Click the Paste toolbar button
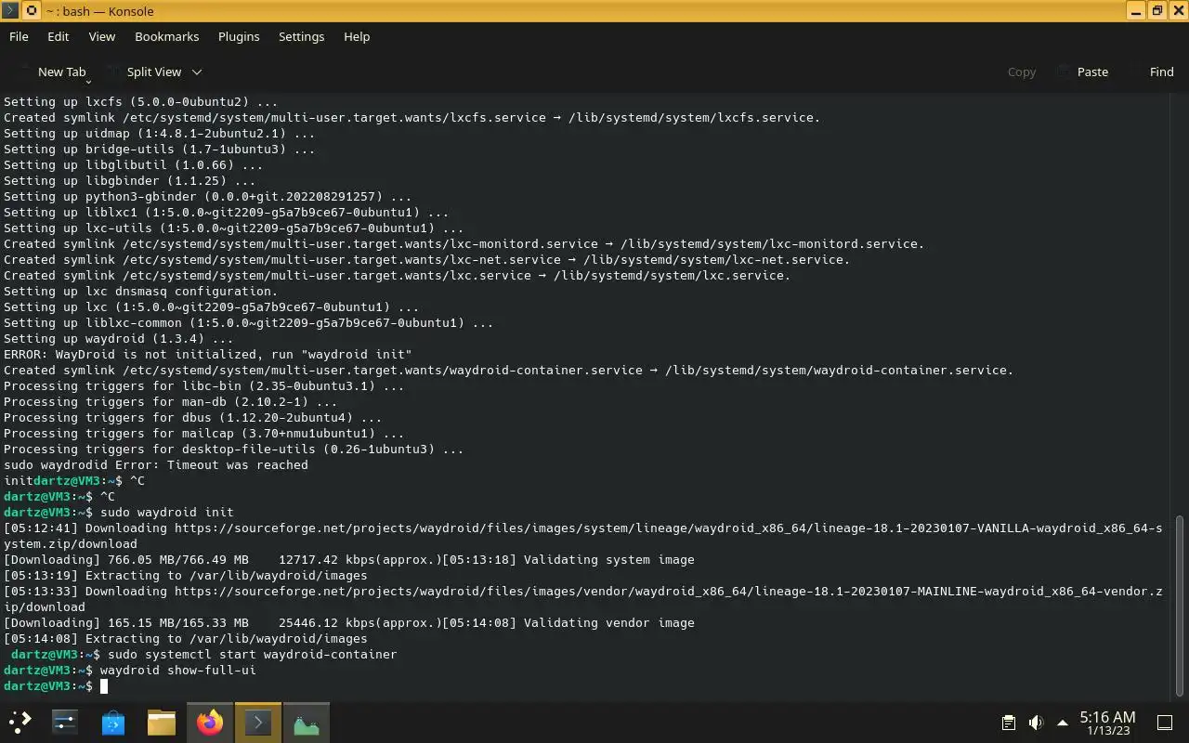Screen dimensions: 1189x743 click(1083, 72)
